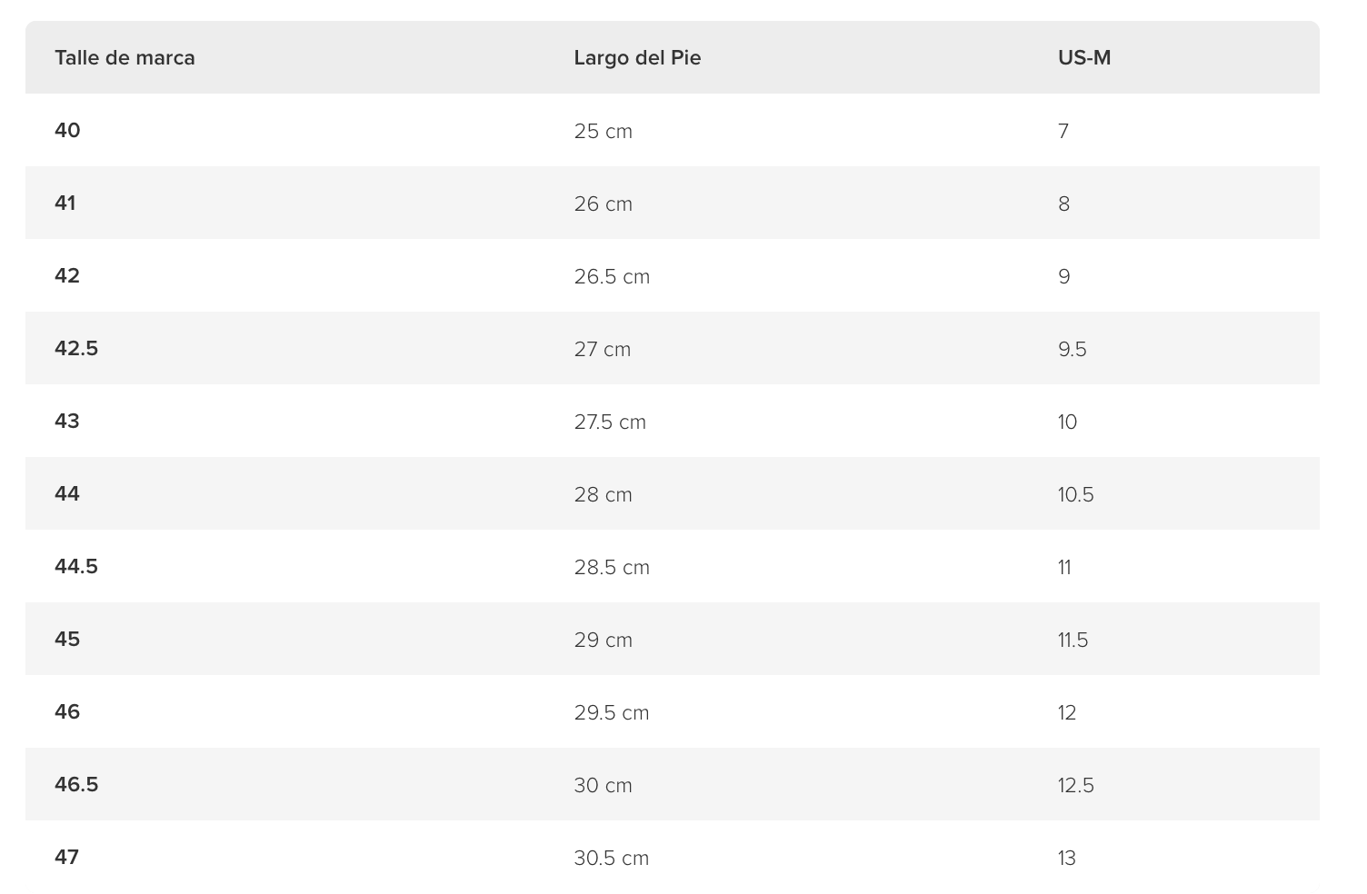The width and height of the screenshot is (1367, 894).
Task: Click the 30.5 cm foot length cell
Action: [x=611, y=858]
